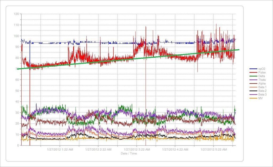The image size is (273, 167).
Task: Select the Beta 3 legend label
Action: (x=262, y=95)
